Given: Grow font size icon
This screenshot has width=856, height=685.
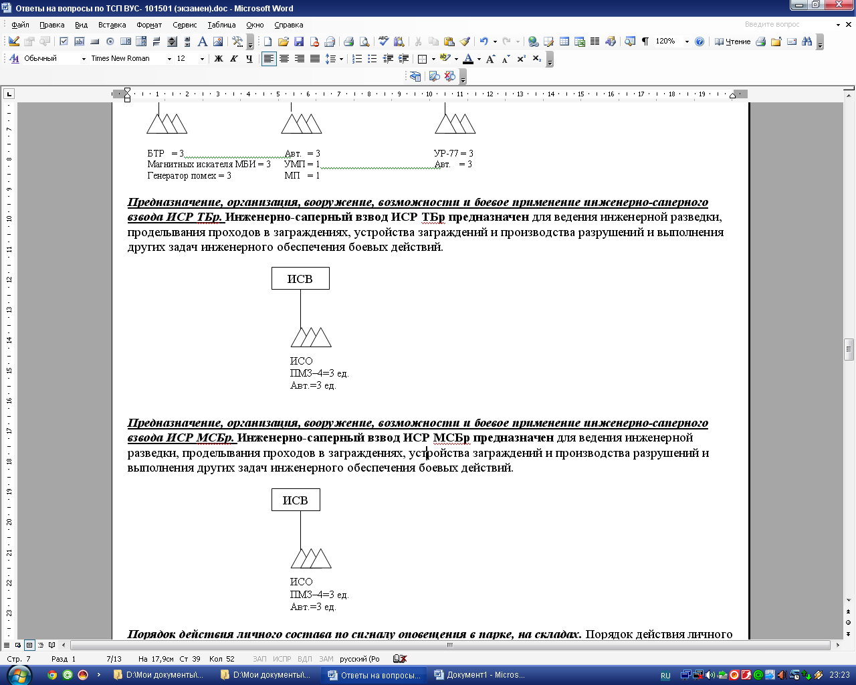Looking at the screenshot, I should (490, 59).
